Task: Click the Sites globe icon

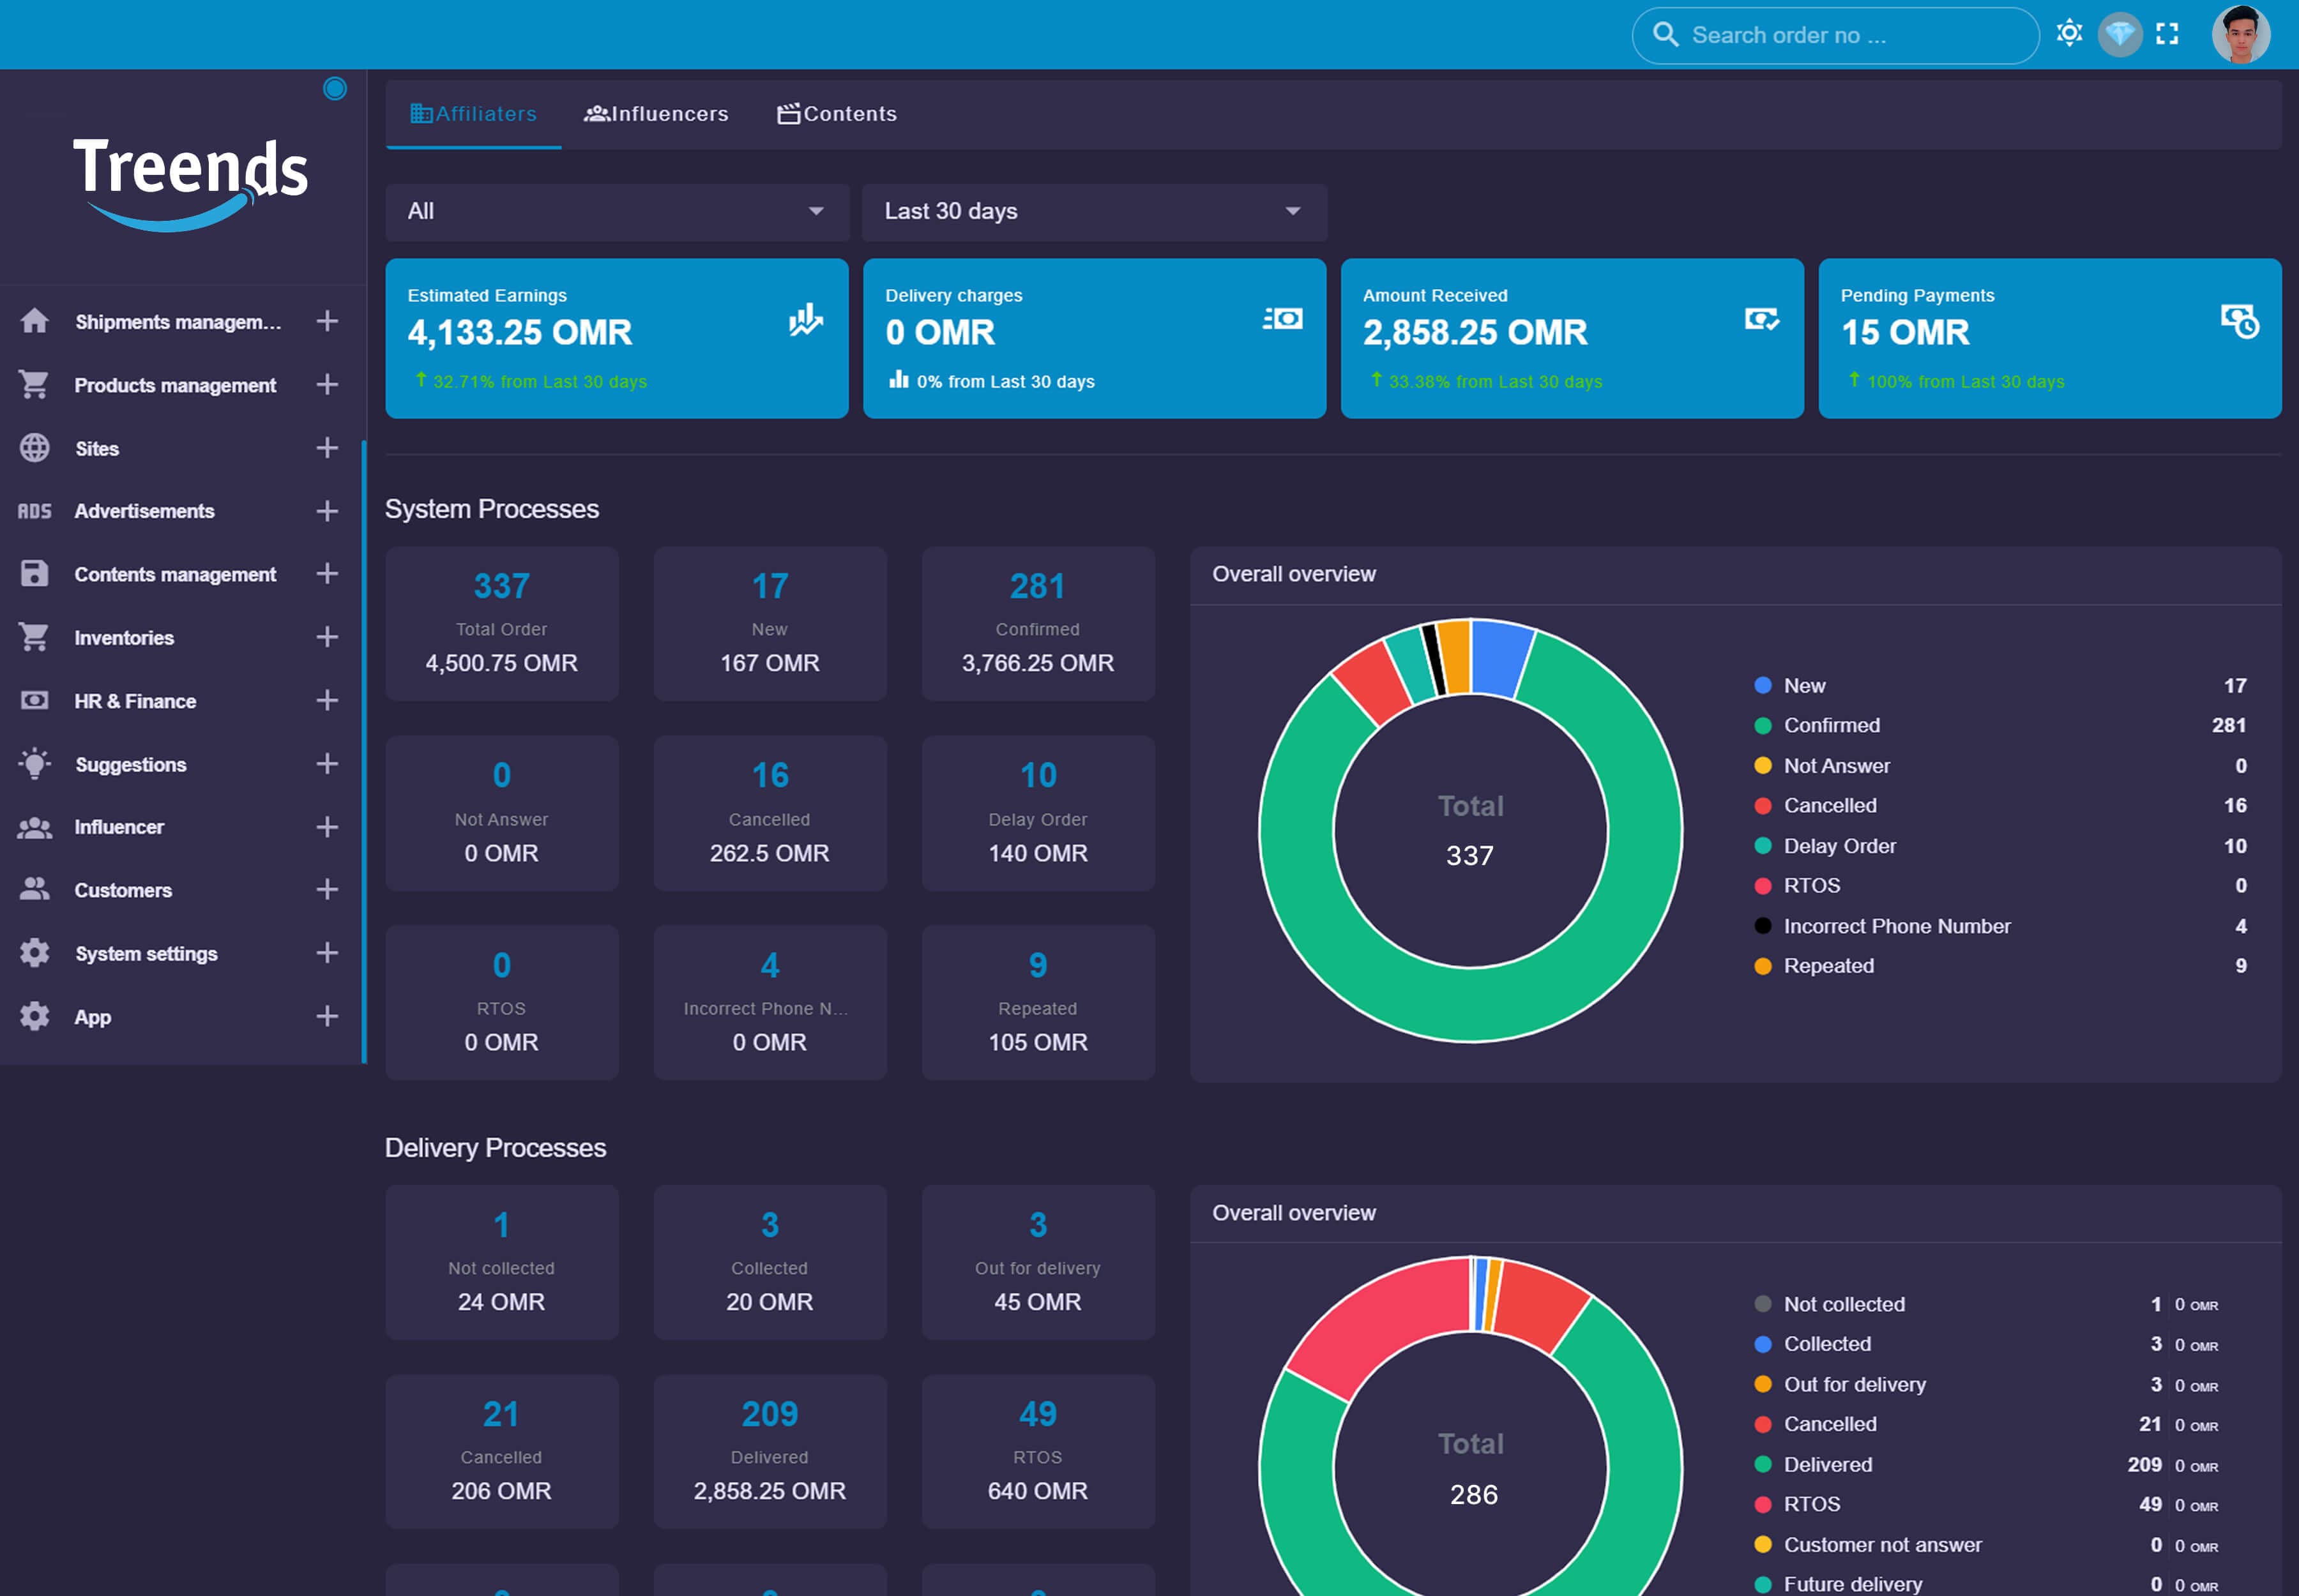Action: click(x=35, y=448)
